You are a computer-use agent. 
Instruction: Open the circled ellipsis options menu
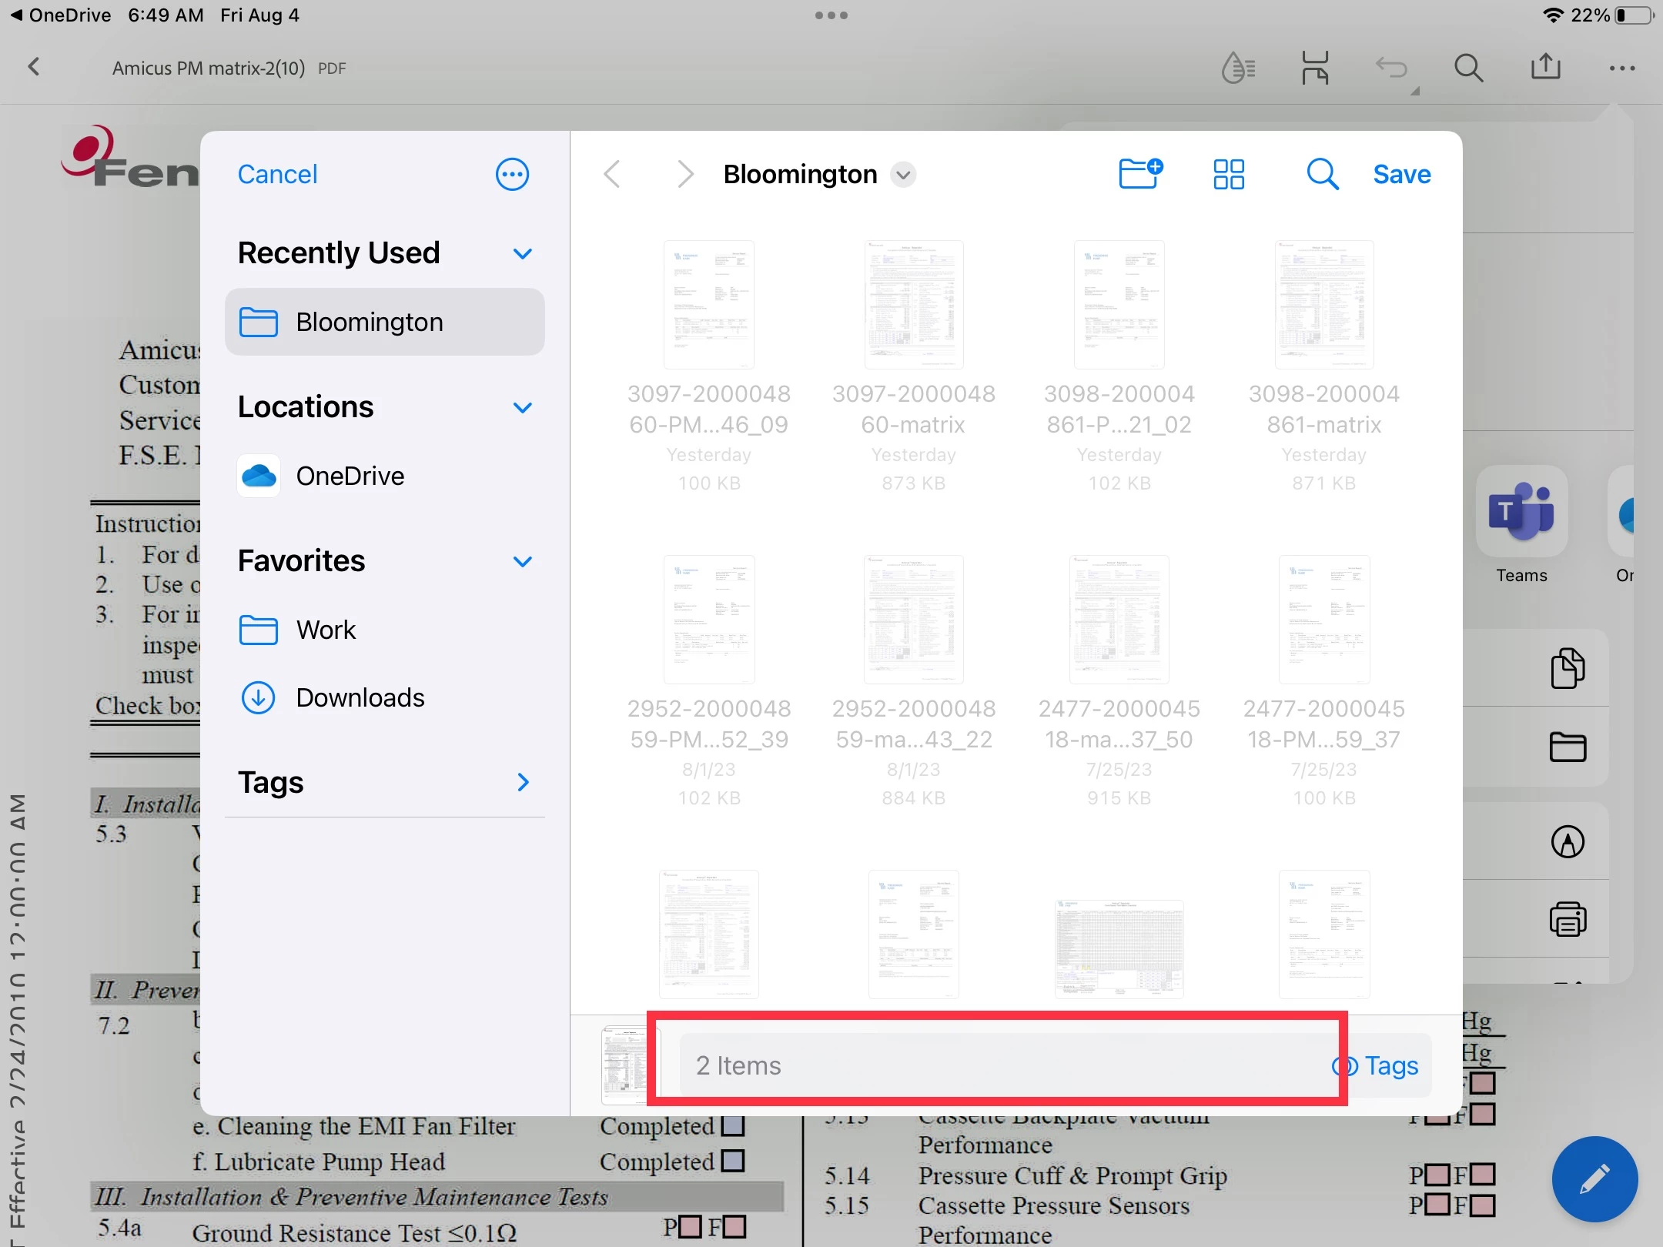tap(512, 174)
